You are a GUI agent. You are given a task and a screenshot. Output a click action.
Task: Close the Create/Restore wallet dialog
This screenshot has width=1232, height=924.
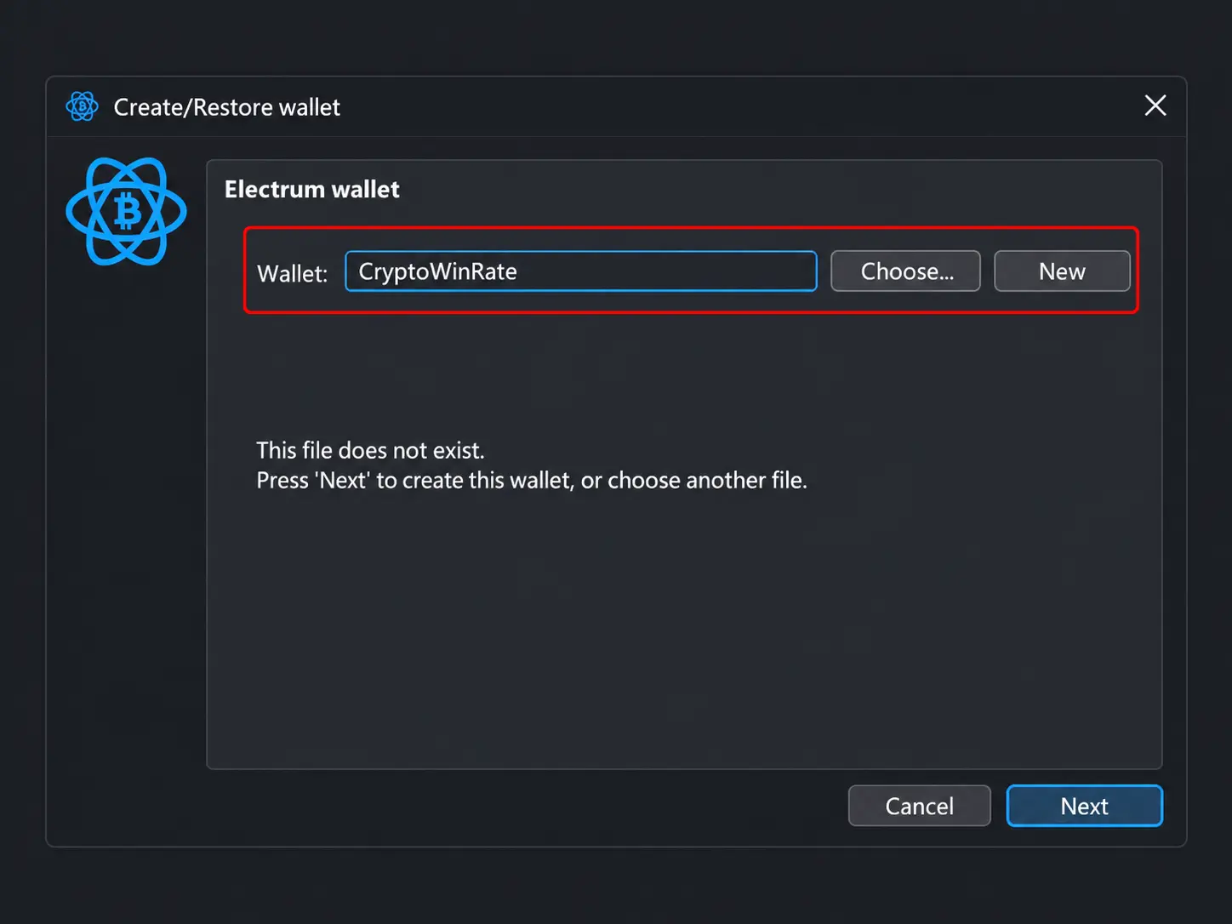pos(1155,106)
